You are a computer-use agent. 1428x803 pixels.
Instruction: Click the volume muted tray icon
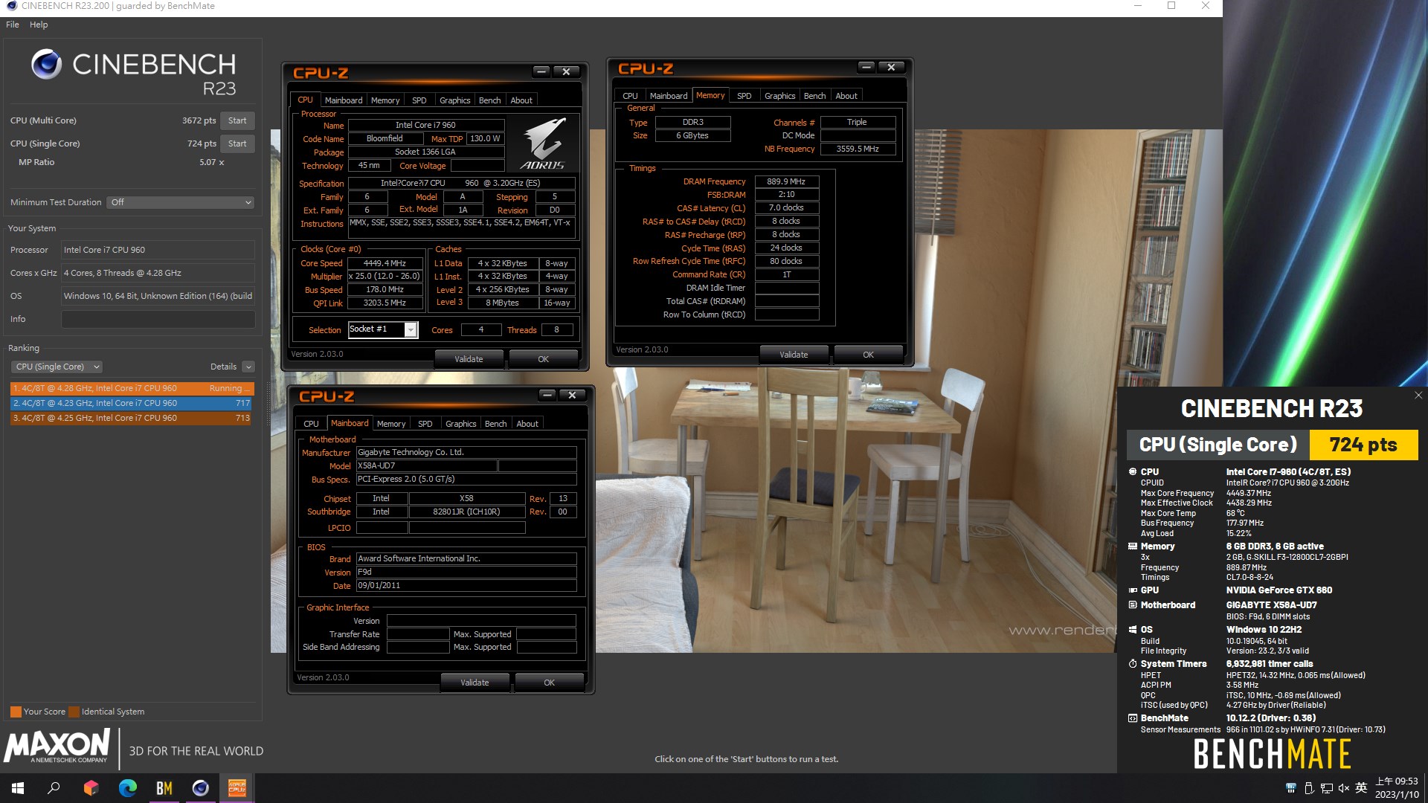(1344, 788)
